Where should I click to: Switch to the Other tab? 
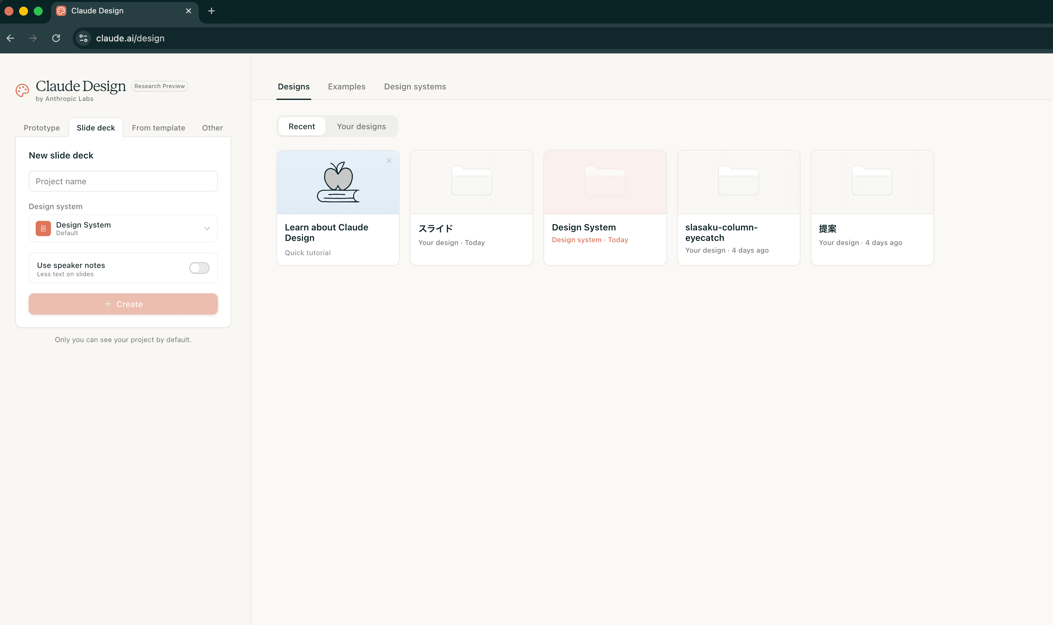pyautogui.click(x=212, y=128)
